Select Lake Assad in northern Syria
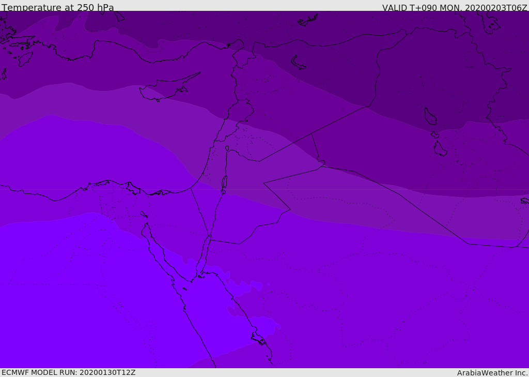 pyautogui.click(x=299, y=63)
